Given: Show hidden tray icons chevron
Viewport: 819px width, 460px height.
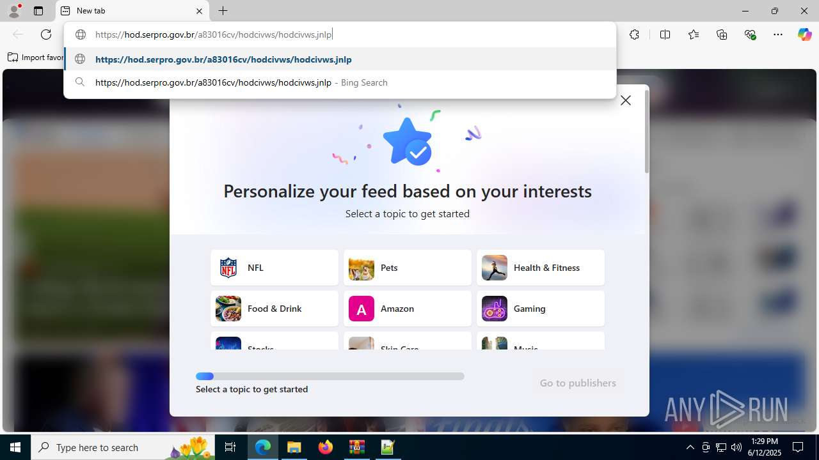Looking at the screenshot, I should pyautogui.click(x=690, y=447).
